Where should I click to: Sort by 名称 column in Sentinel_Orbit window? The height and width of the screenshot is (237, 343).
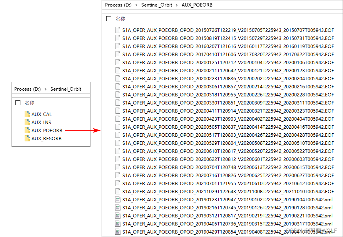pos(30,103)
